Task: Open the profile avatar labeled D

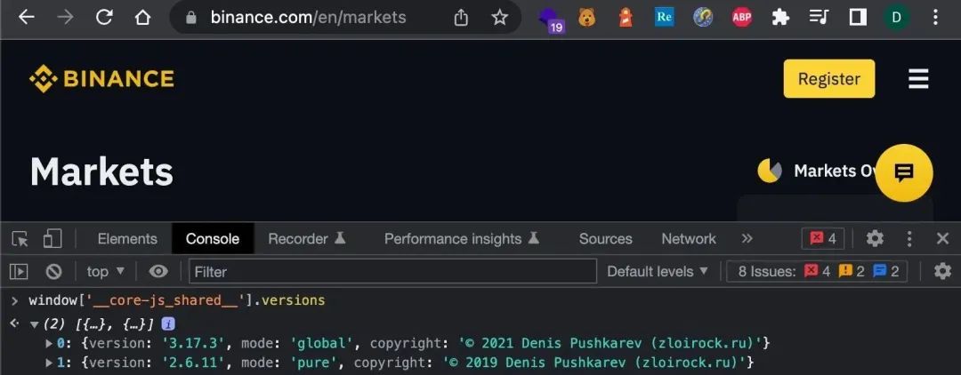Action: (x=896, y=17)
